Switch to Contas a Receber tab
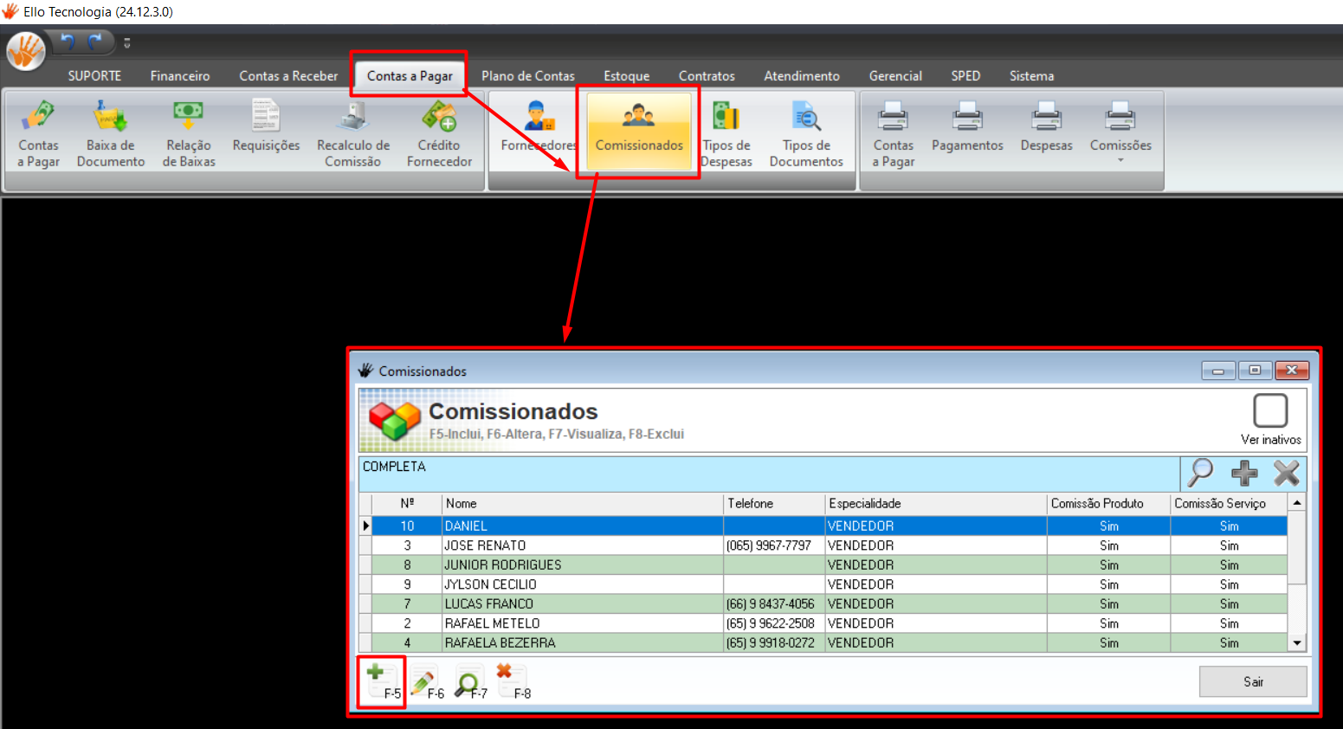 pos(288,76)
